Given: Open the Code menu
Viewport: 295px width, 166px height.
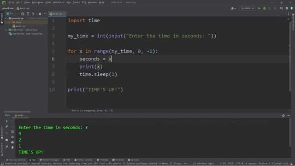Looking at the screenshot, I should pos(48,2).
